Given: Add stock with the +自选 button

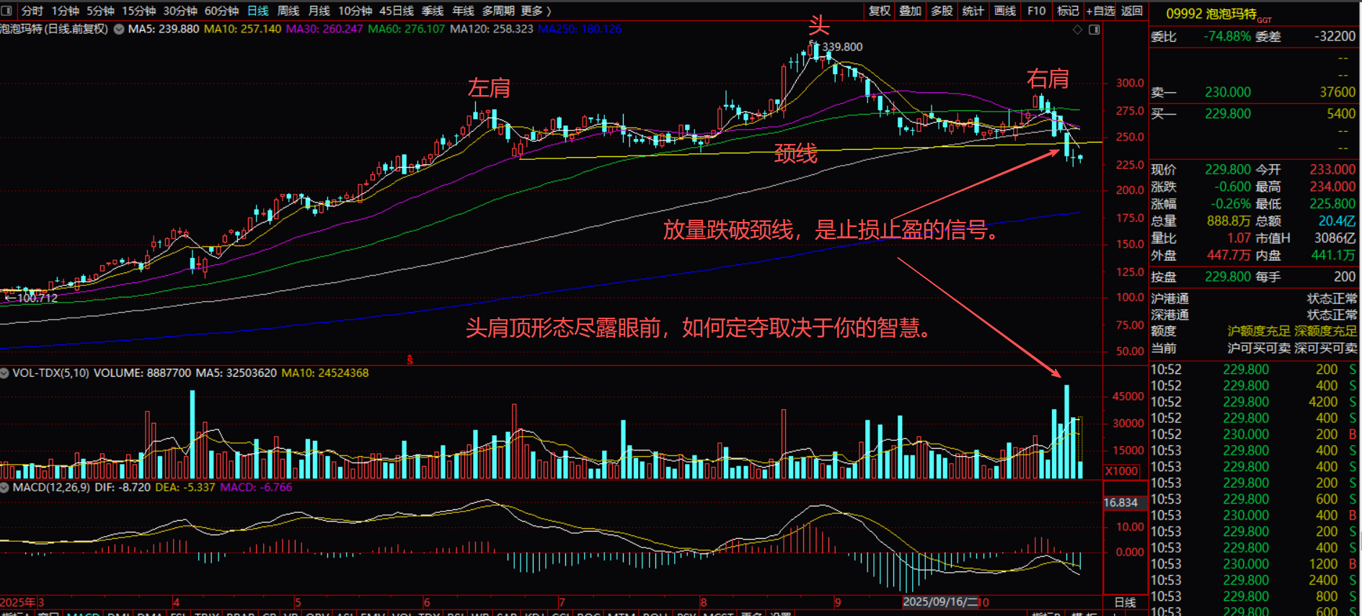Looking at the screenshot, I should 1100,11.
